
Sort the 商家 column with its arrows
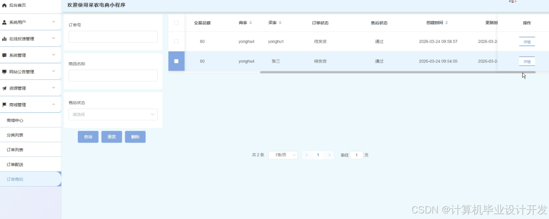250,23
